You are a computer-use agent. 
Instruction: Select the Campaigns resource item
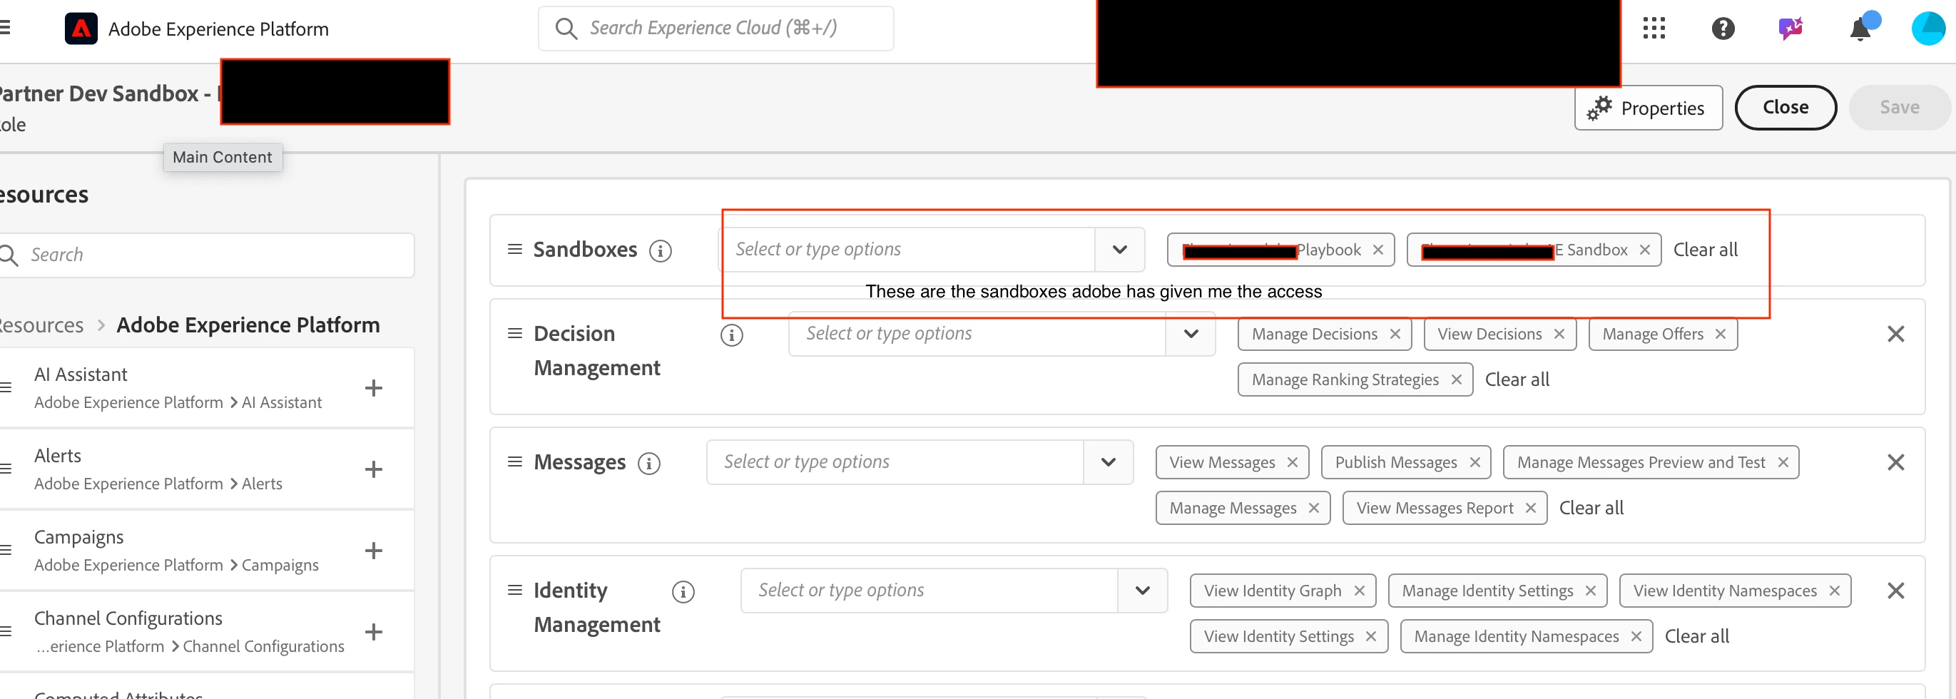tap(207, 550)
